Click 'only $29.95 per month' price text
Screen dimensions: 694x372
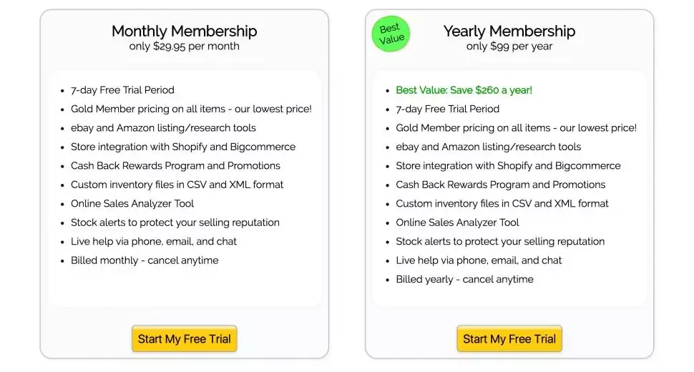[x=184, y=46]
